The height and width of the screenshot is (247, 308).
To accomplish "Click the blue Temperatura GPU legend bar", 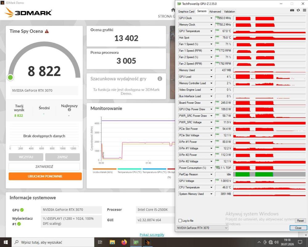I will click(x=154, y=169).
